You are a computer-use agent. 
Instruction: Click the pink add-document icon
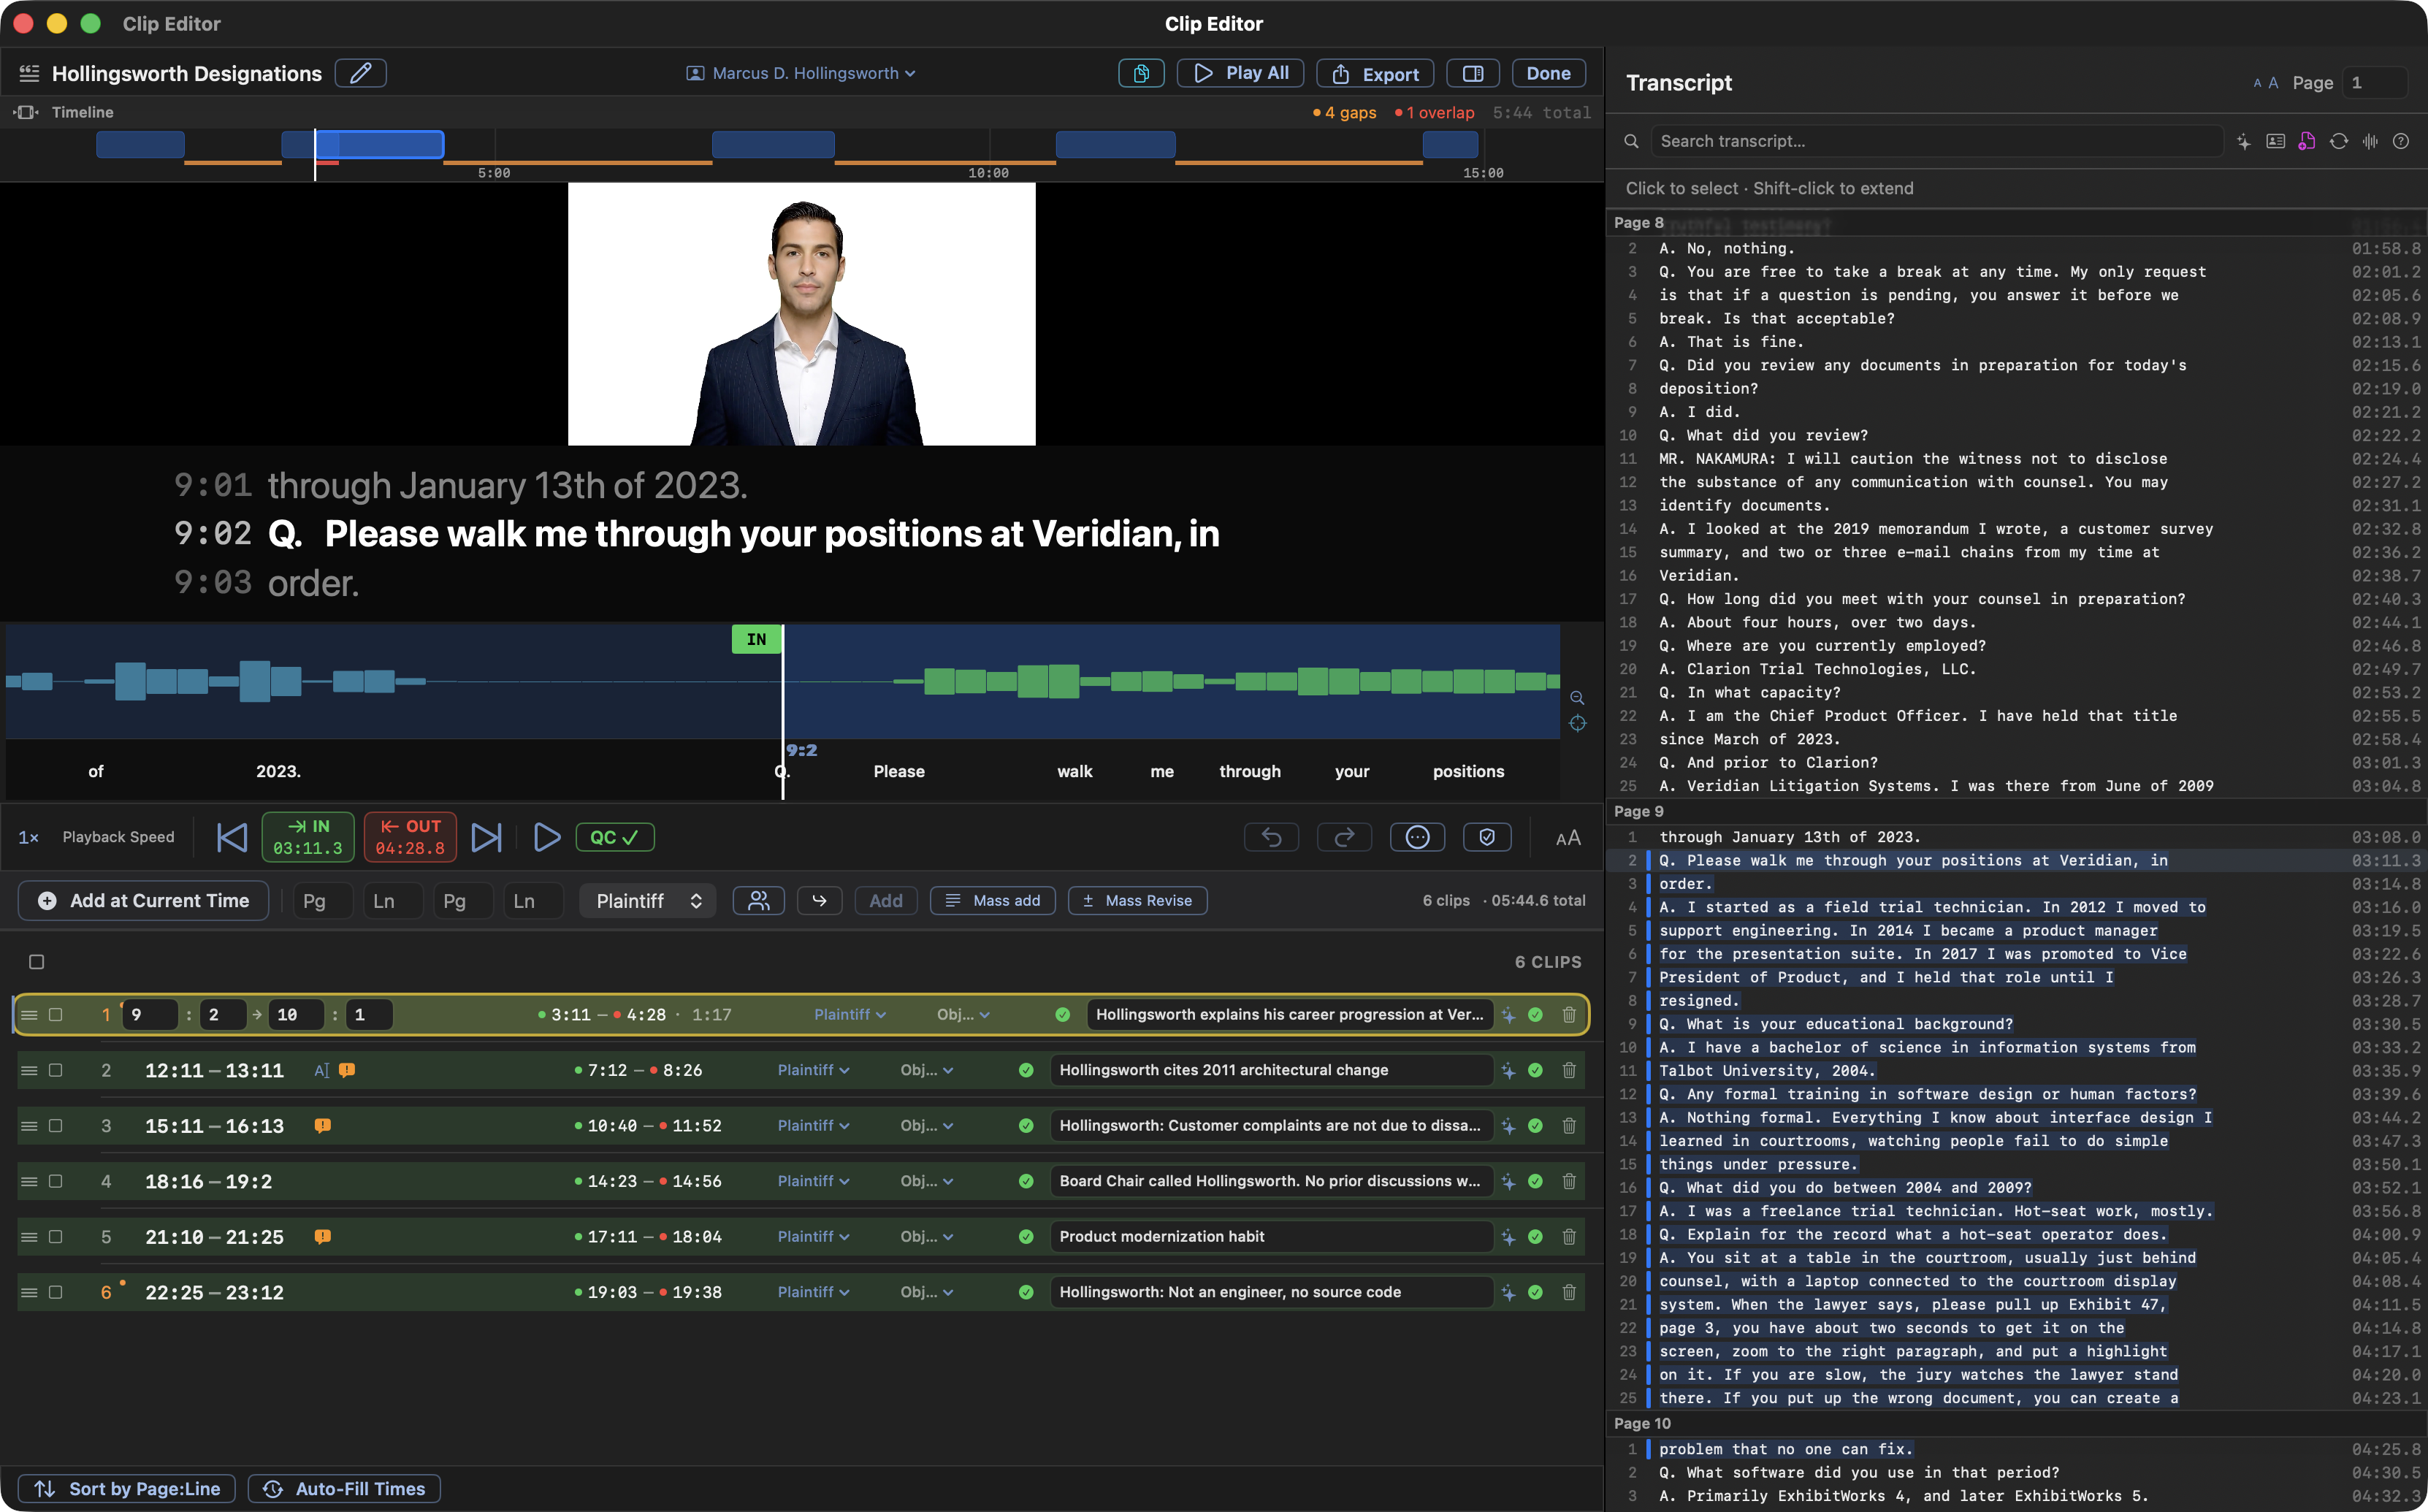pyautogui.click(x=2307, y=141)
